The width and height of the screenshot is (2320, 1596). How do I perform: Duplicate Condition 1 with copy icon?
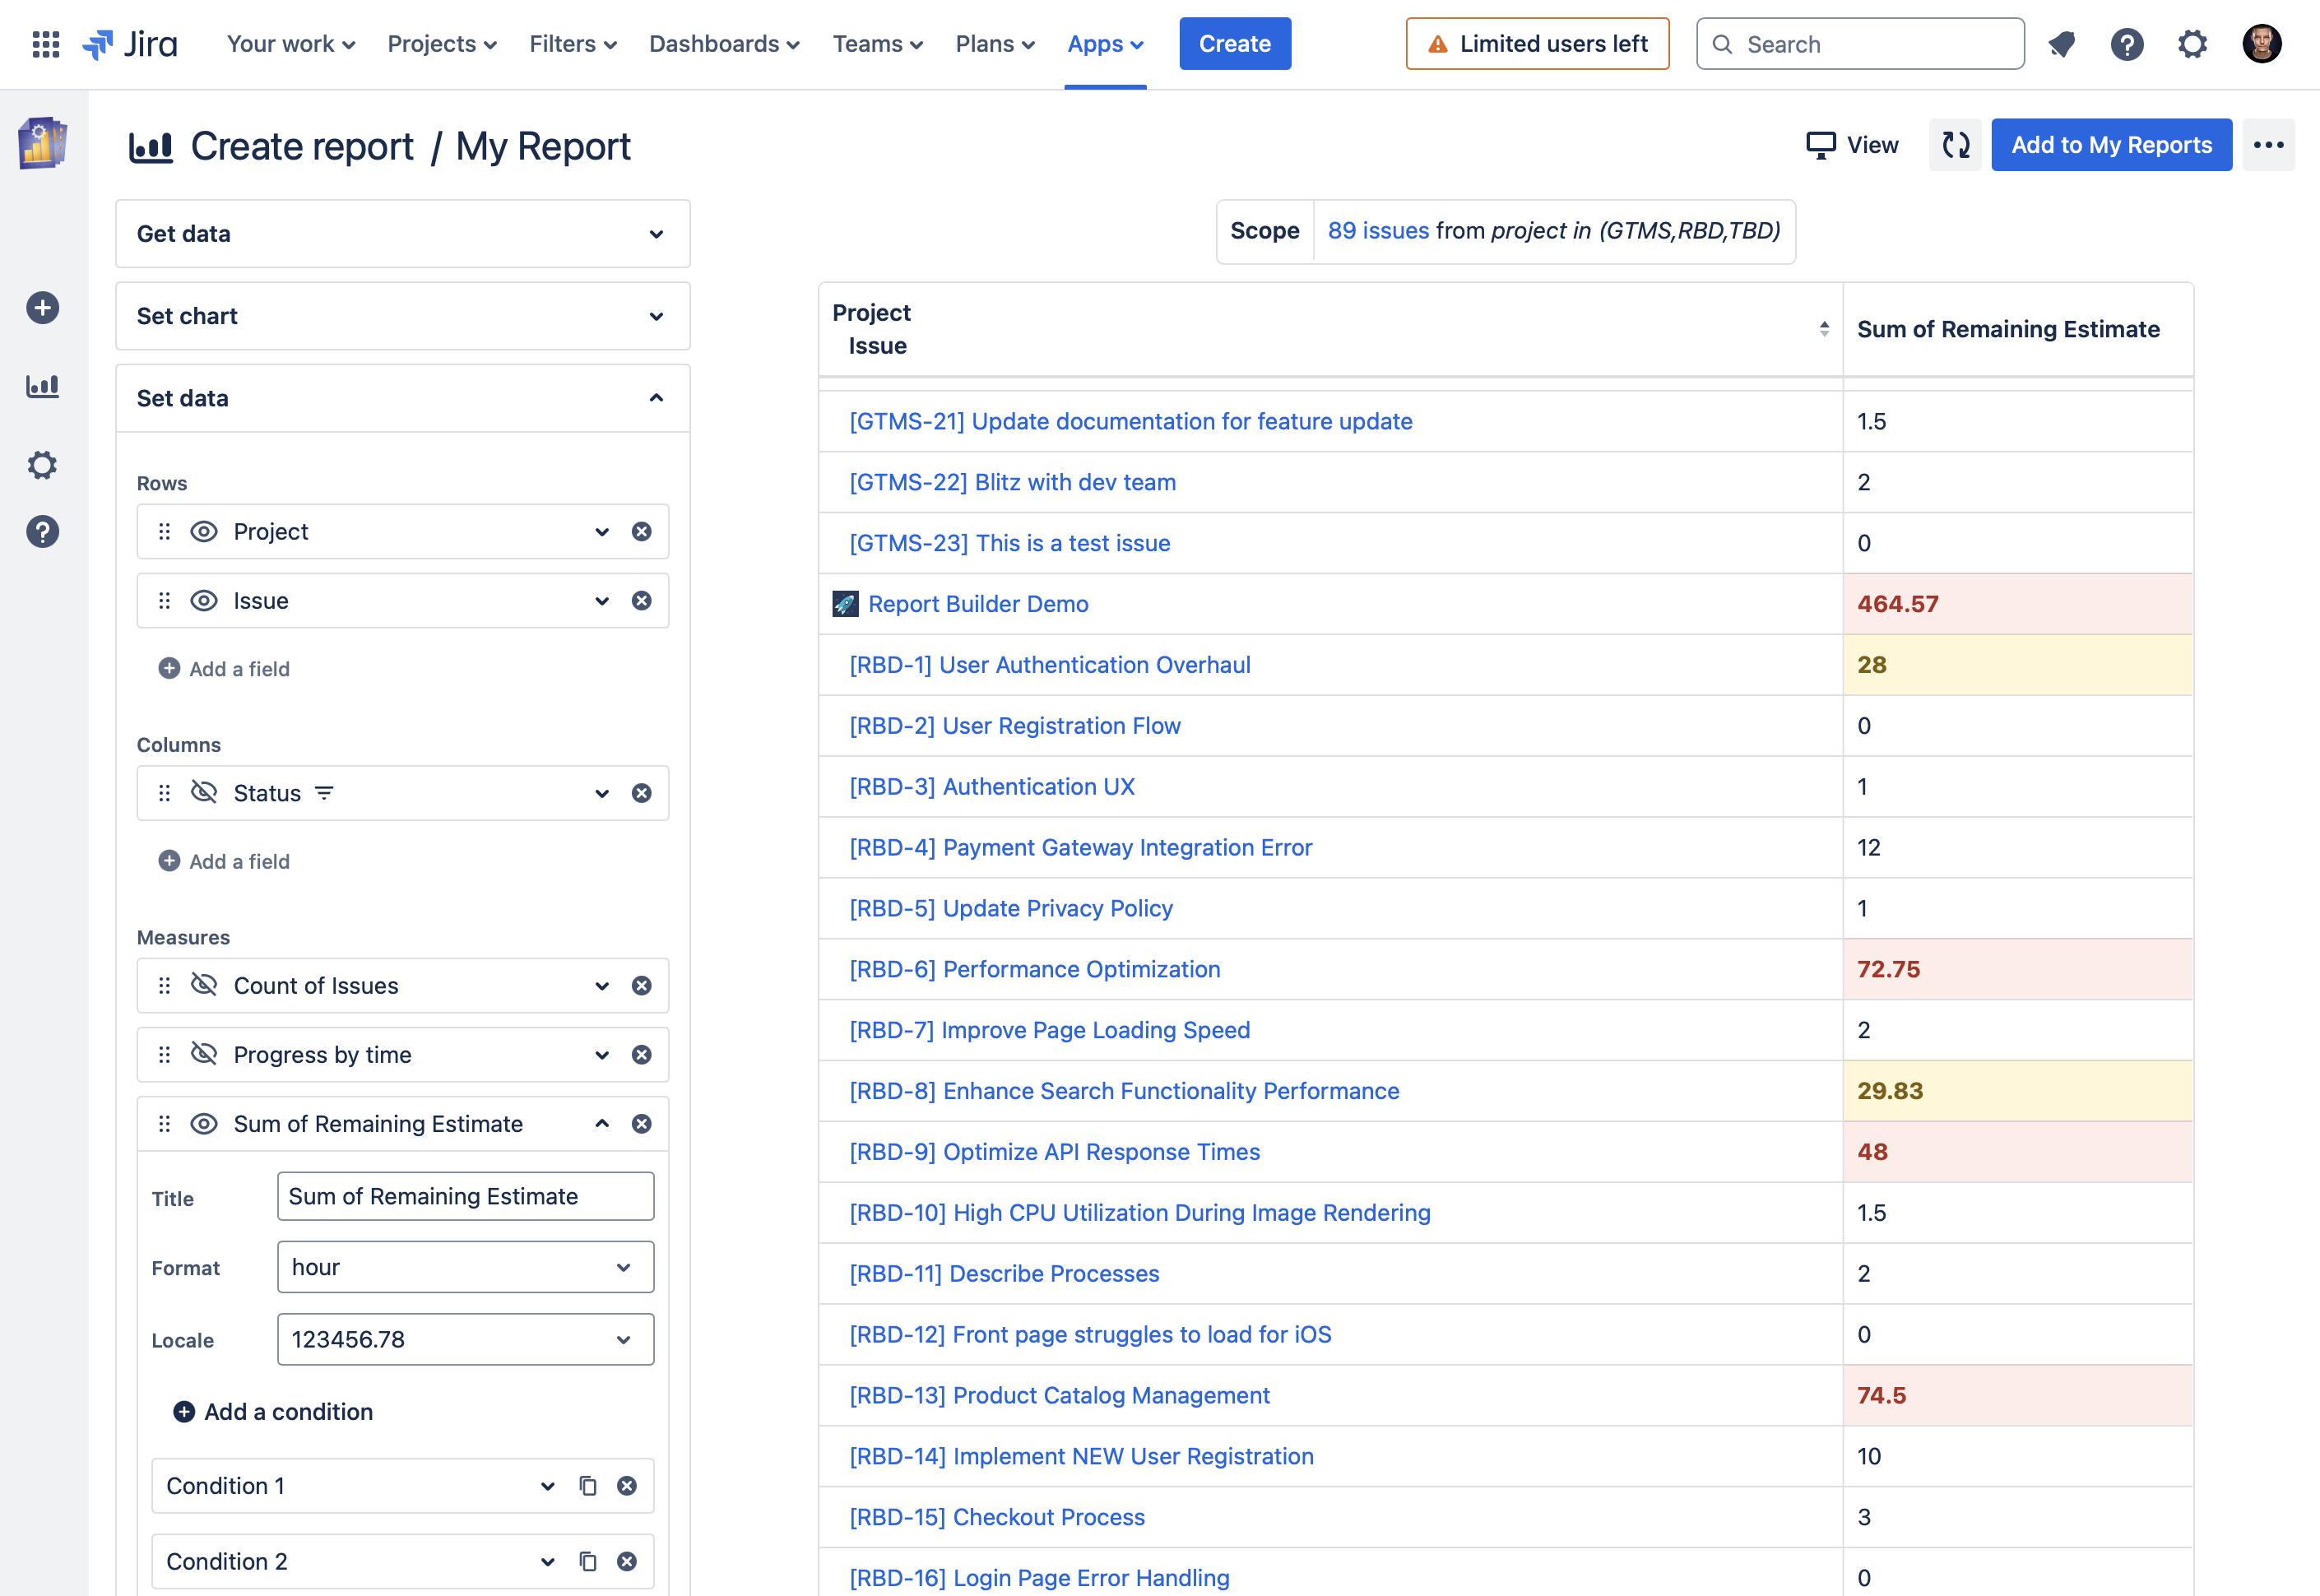588,1486
